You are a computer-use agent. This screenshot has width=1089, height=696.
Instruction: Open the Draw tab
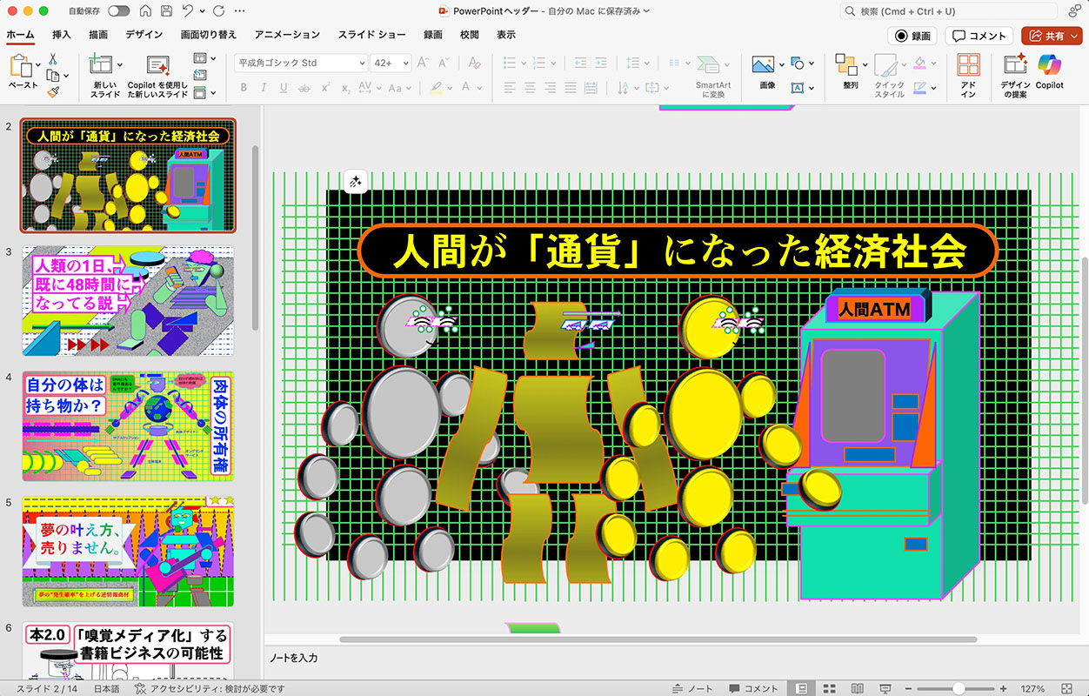(98, 35)
